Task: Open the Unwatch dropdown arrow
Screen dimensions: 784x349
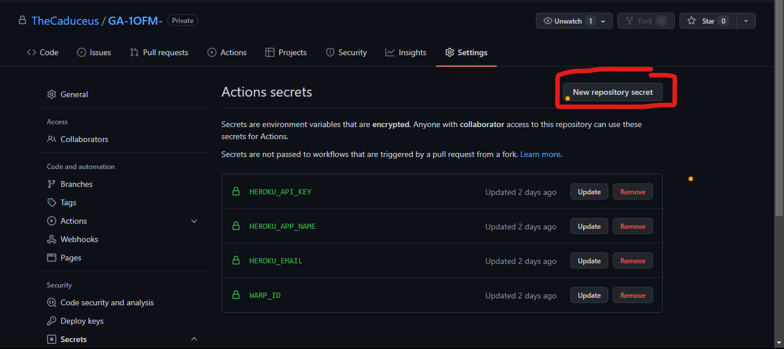Action: click(x=603, y=21)
